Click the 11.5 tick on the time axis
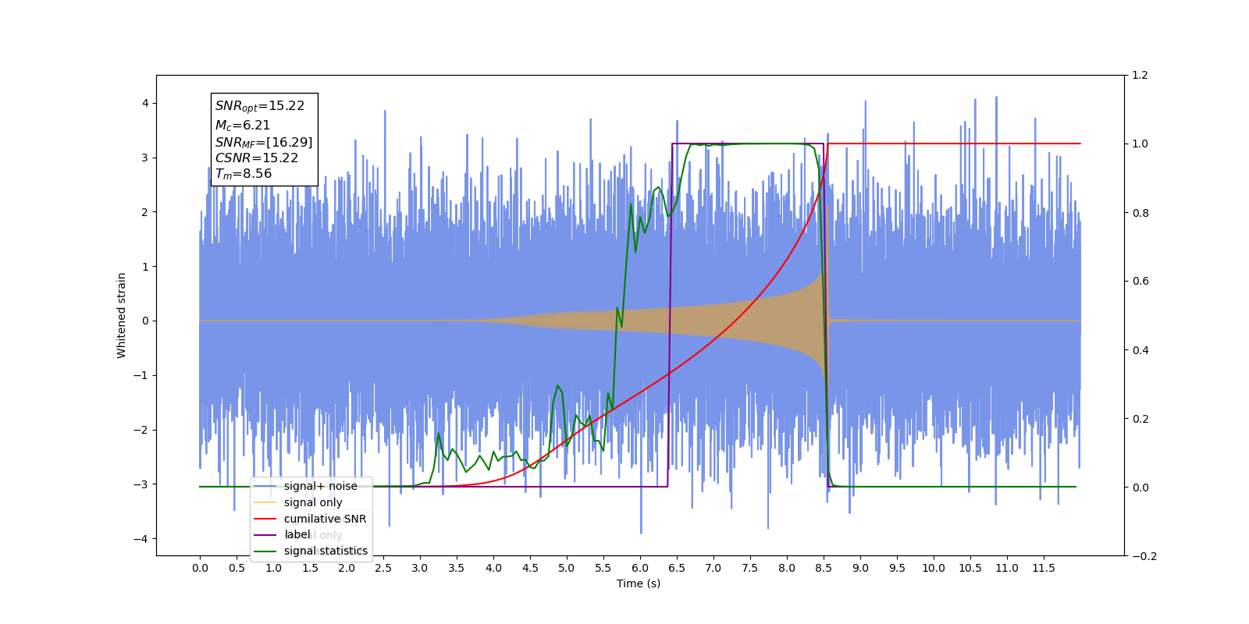Screen dimensions: 1249x624 pyautogui.click(x=1044, y=568)
